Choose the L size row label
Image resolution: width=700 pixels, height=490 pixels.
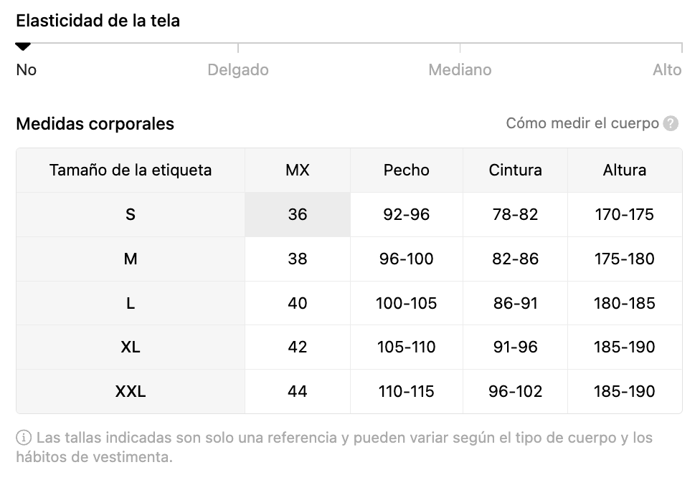131,303
